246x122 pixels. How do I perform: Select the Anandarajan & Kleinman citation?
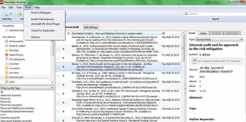coord(118,40)
